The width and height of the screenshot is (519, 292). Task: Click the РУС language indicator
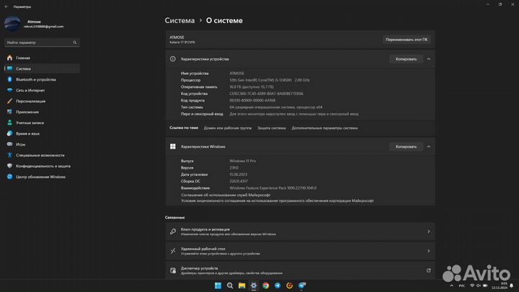[462, 286]
